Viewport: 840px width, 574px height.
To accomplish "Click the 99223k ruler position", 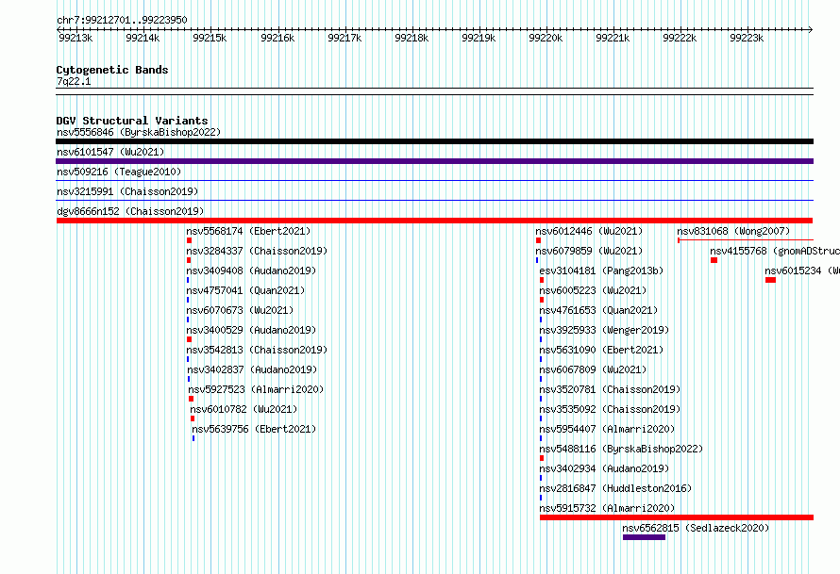I will (x=747, y=38).
